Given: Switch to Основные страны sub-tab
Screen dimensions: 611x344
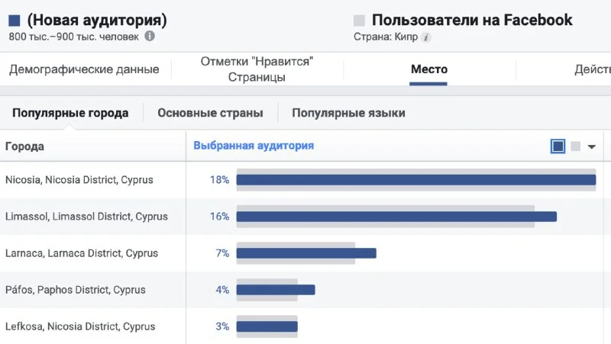Looking at the screenshot, I should 210,113.
